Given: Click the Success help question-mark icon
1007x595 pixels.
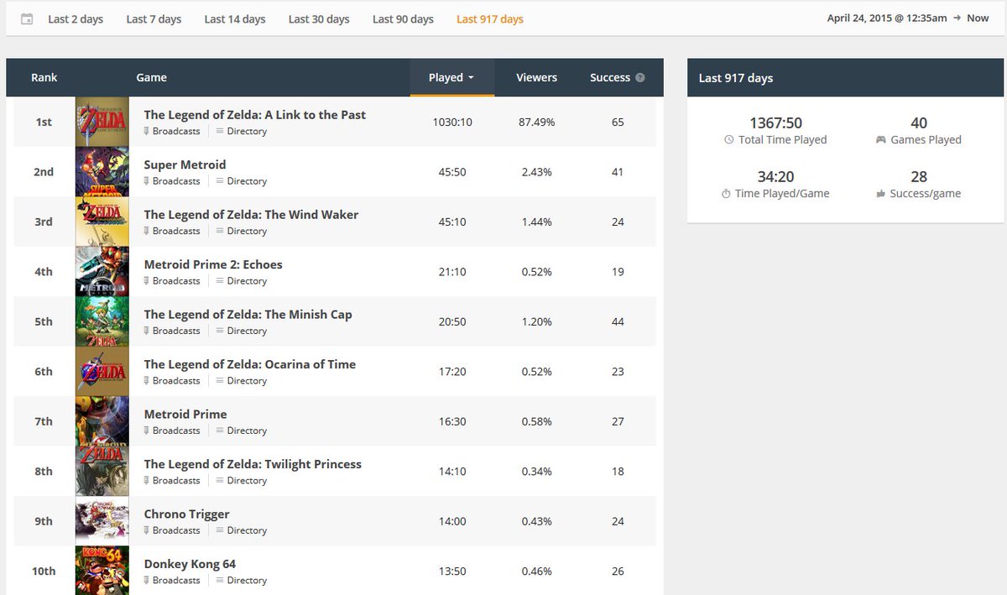Looking at the screenshot, I should [x=640, y=77].
